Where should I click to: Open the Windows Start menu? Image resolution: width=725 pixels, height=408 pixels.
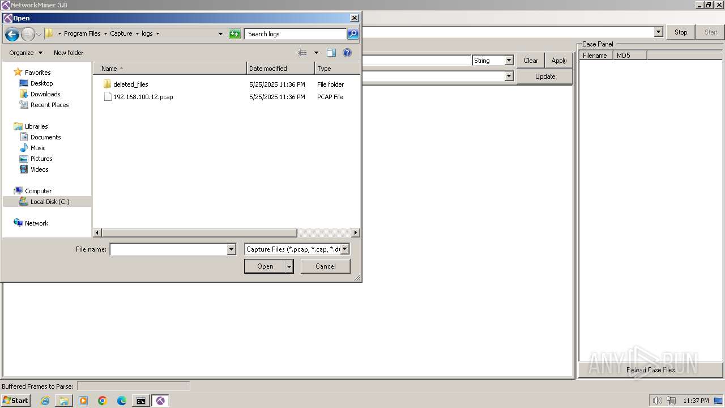point(15,401)
